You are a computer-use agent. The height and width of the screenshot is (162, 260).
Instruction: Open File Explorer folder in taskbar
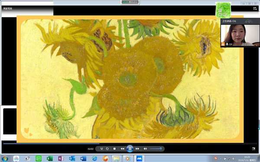(x=117, y=159)
